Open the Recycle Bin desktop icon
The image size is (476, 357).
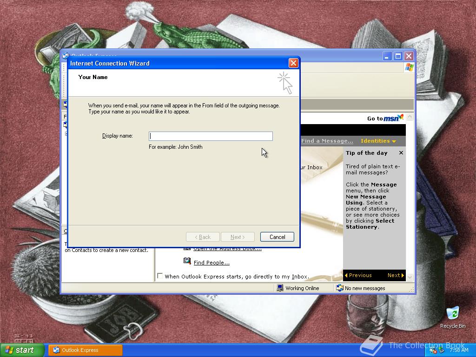click(453, 317)
